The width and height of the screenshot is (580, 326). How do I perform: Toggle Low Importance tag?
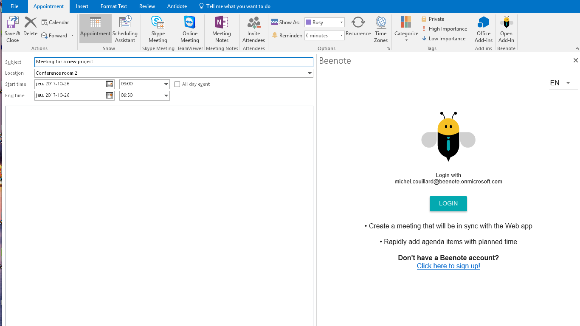[443, 39]
